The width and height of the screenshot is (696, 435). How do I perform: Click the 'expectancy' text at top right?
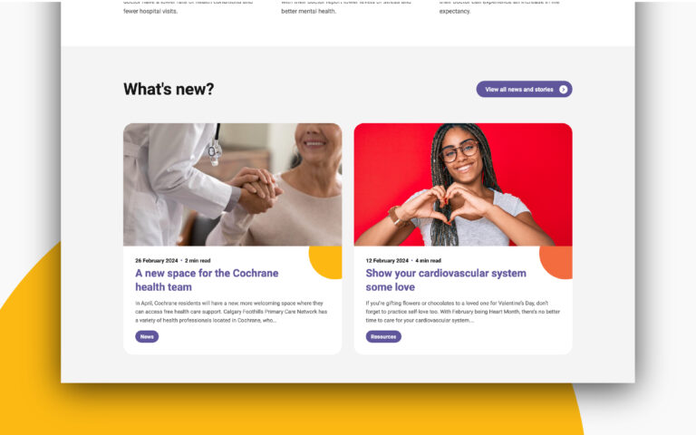pos(455,11)
